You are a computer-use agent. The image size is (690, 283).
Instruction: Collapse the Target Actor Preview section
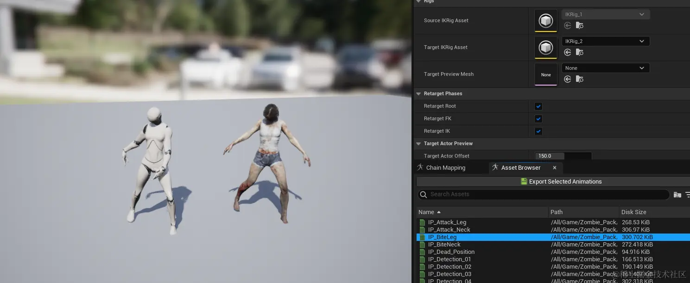tap(418, 143)
